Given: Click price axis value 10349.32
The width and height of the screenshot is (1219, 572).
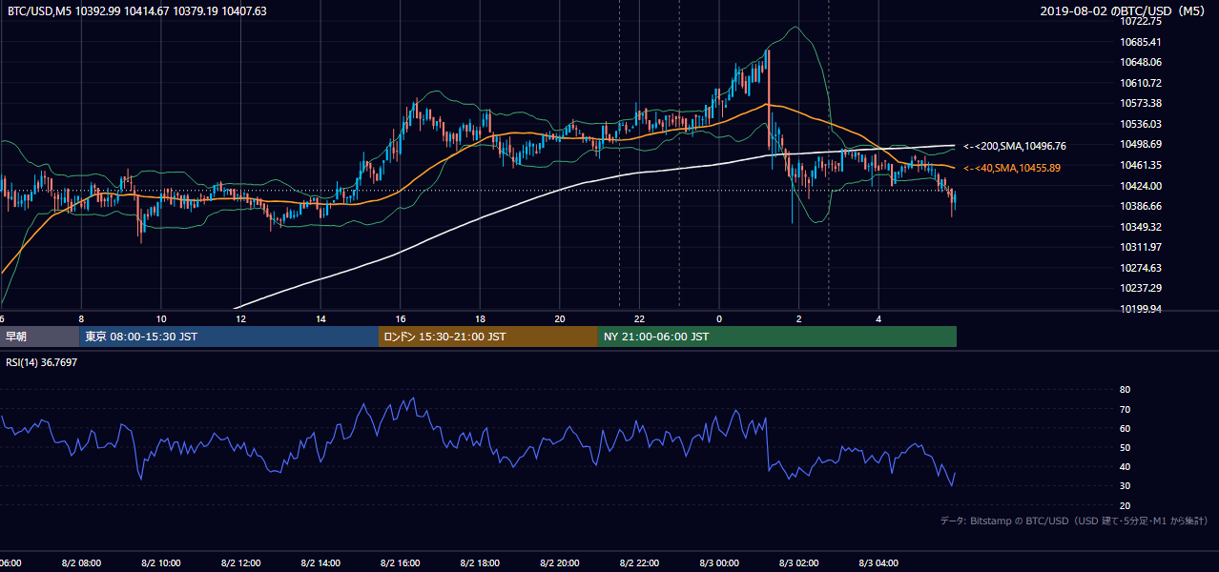Looking at the screenshot, I should [x=1142, y=227].
